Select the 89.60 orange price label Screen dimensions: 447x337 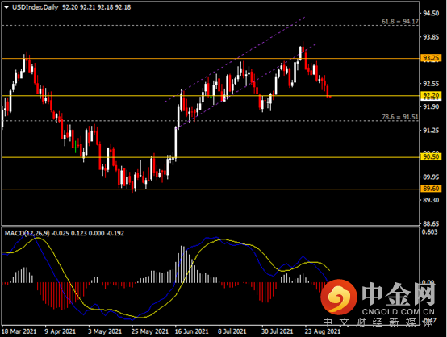(x=431, y=189)
